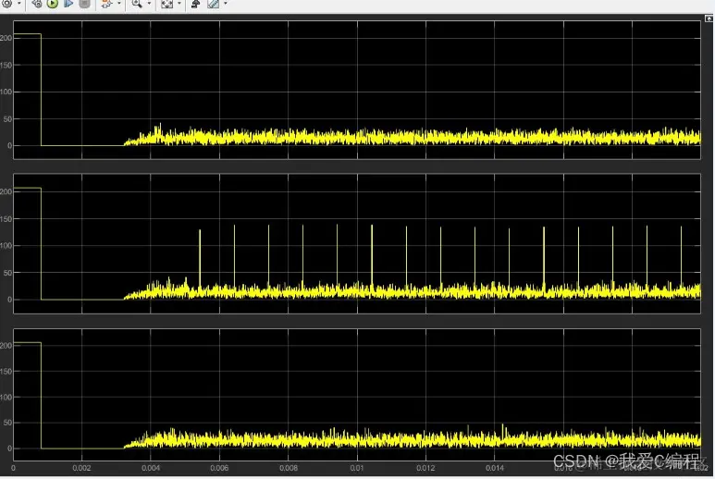Click the top plot signal step edge

click(41, 90)
